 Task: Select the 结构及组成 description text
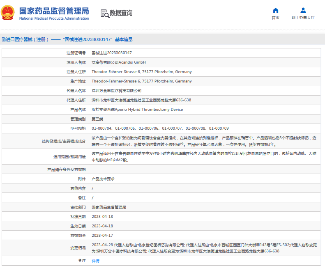pos(204,141)
